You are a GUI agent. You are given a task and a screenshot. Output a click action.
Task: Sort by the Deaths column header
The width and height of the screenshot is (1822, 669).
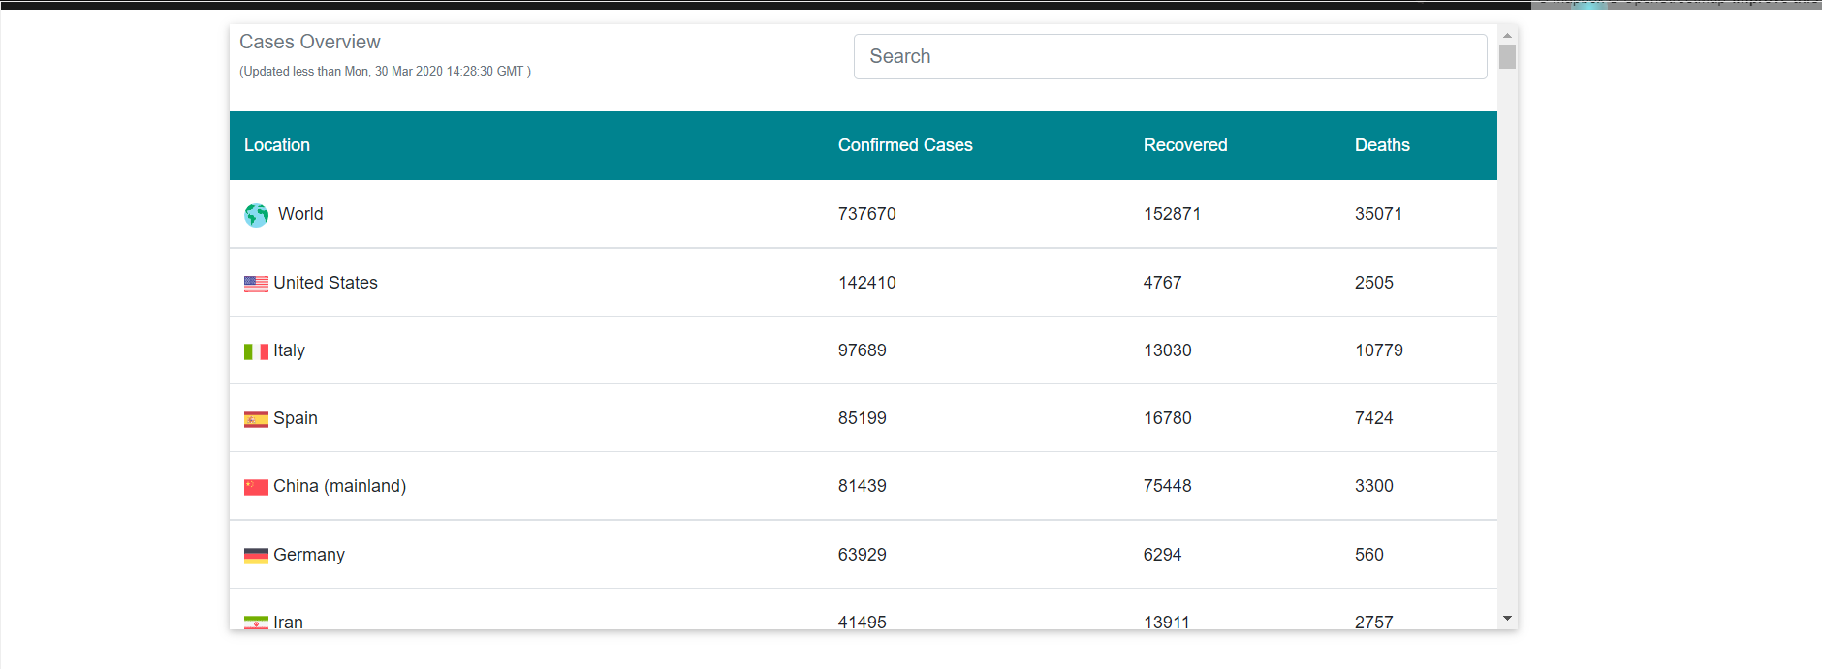1382,145
